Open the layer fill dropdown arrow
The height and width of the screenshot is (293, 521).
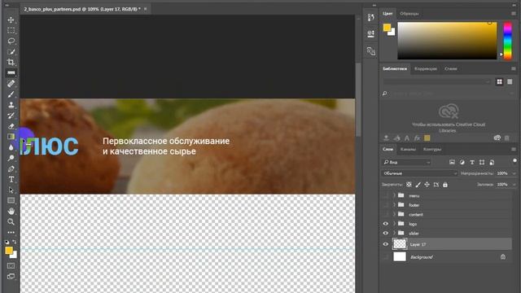514,185
